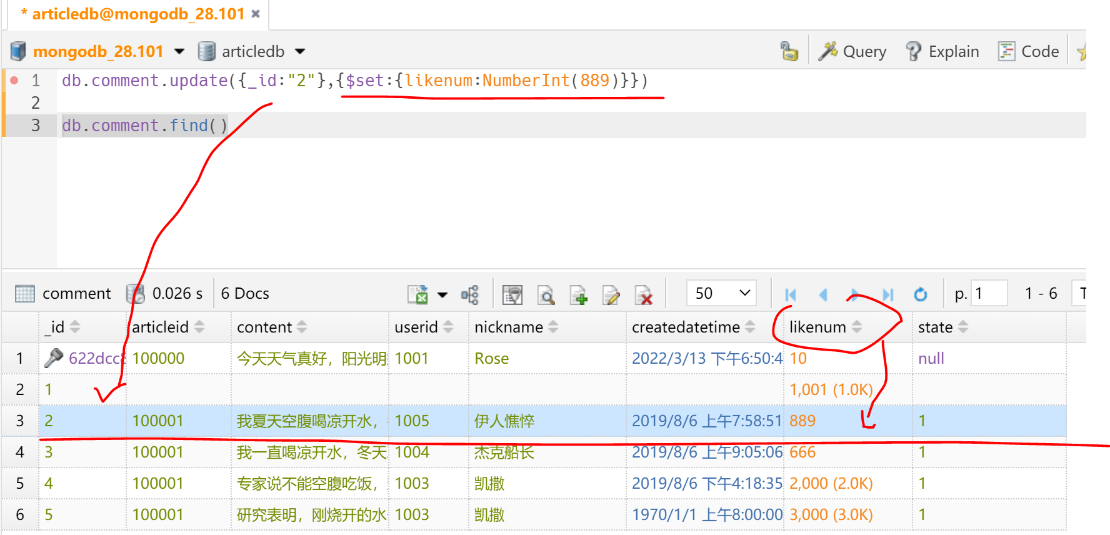Expand the mongodb_28.101 connection dropdown
This screenshot has height=535, width=1110.
point(179,51)
